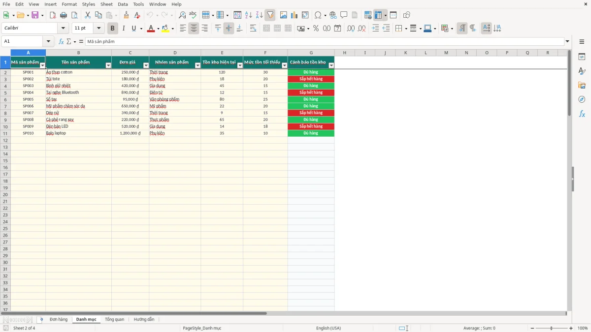Open the Borders dropdown arrow
The width and height of the screenshot is (591, 332).
tap(406, 29)
